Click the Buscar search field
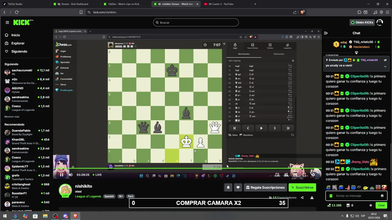 click(x=196, y=22)
